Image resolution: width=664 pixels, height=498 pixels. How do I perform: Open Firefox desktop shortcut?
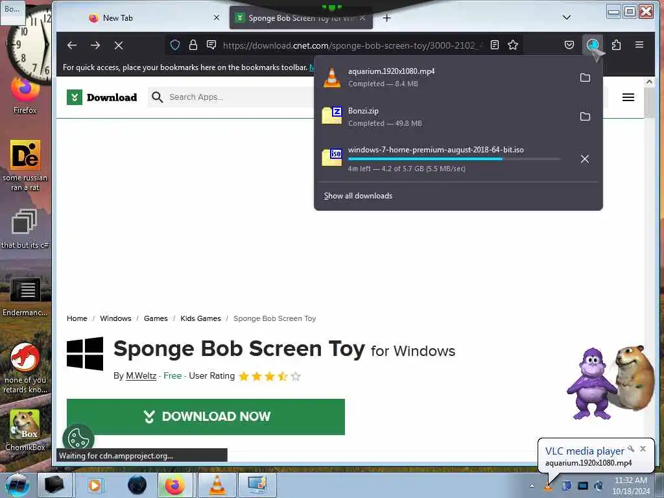(25, 96)
